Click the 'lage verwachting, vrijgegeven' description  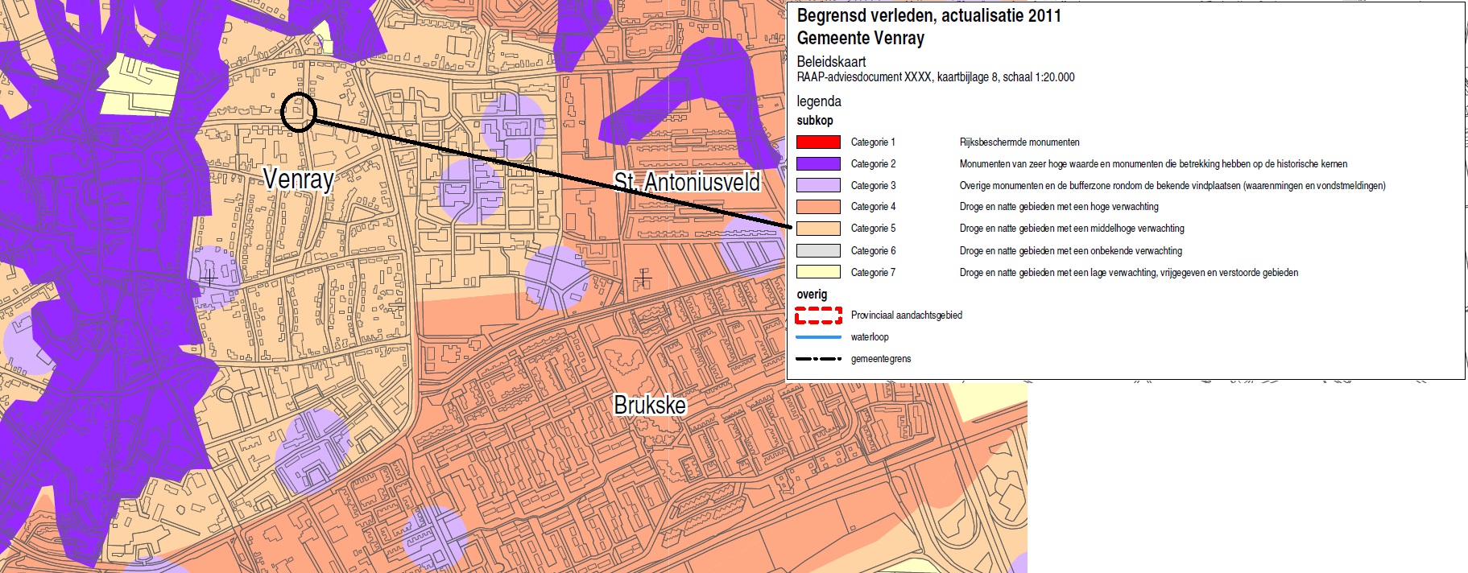click(1129, 273)
